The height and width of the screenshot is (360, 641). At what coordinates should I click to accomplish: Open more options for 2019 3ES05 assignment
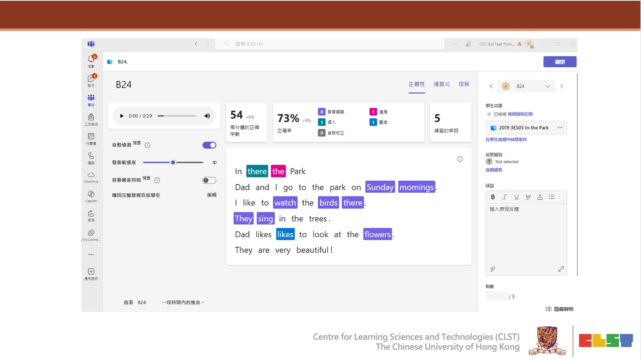click(x=560, y=128)
